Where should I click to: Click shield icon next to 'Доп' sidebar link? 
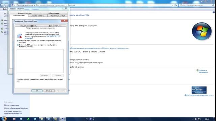2,32
